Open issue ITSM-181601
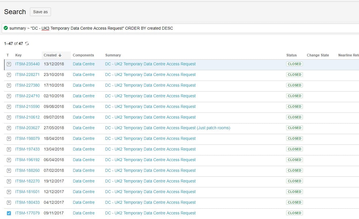 [27, 192]
